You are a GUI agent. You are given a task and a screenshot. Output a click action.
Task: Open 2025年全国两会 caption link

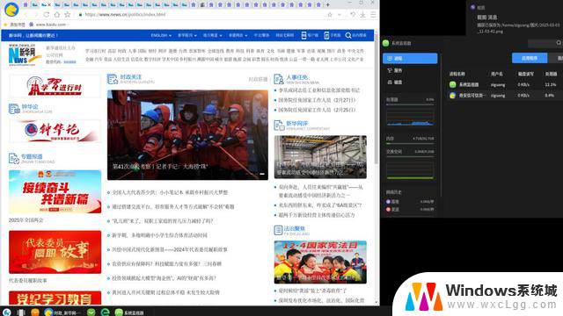tap(26, 220)
